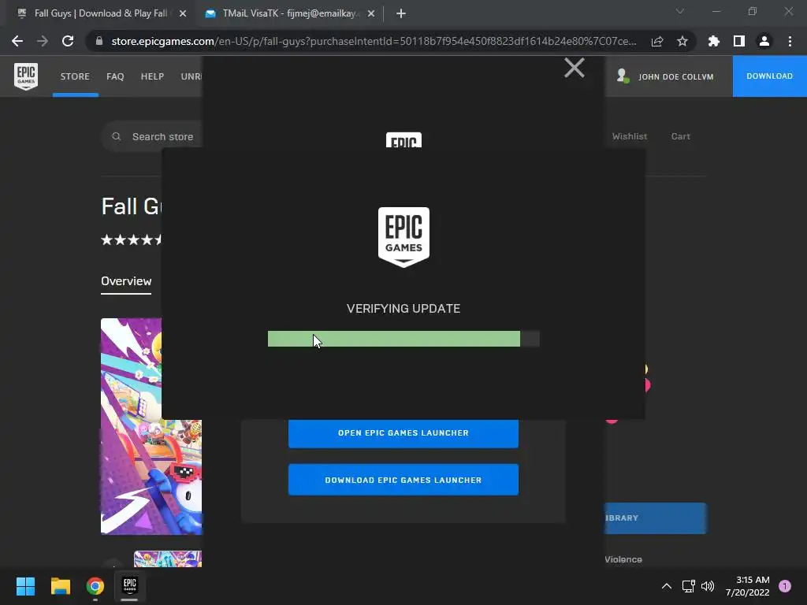Open the clock showing 3:15 AM
The height and width of the screenshot is (605, 807).
tap(748, 586)
